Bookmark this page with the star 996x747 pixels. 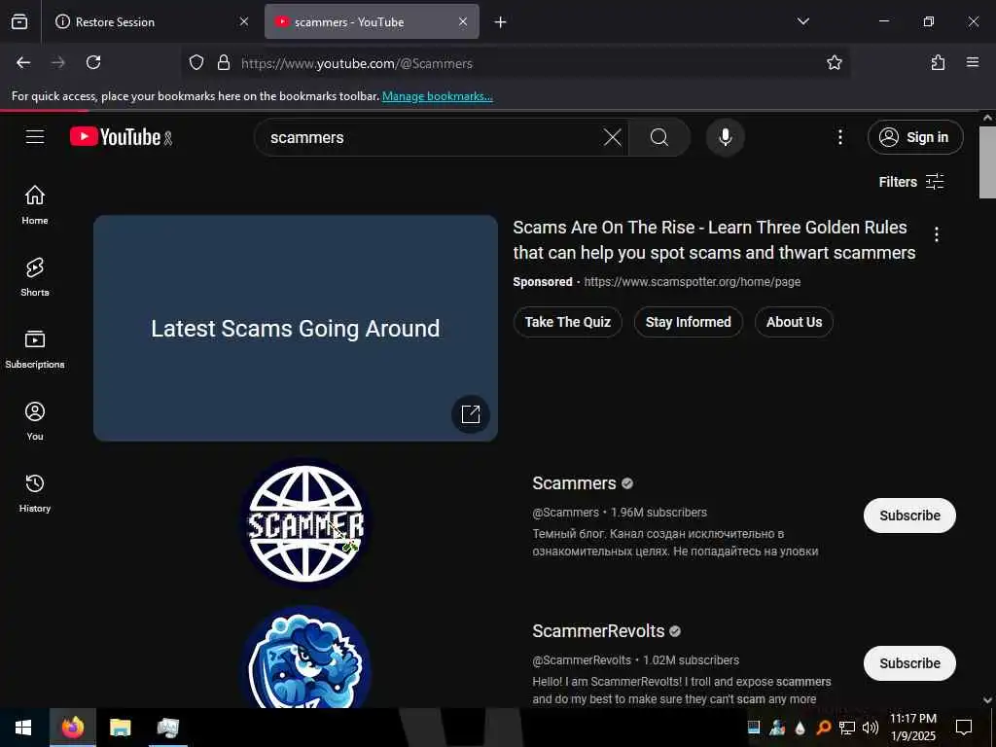click(x=834, y=62)
